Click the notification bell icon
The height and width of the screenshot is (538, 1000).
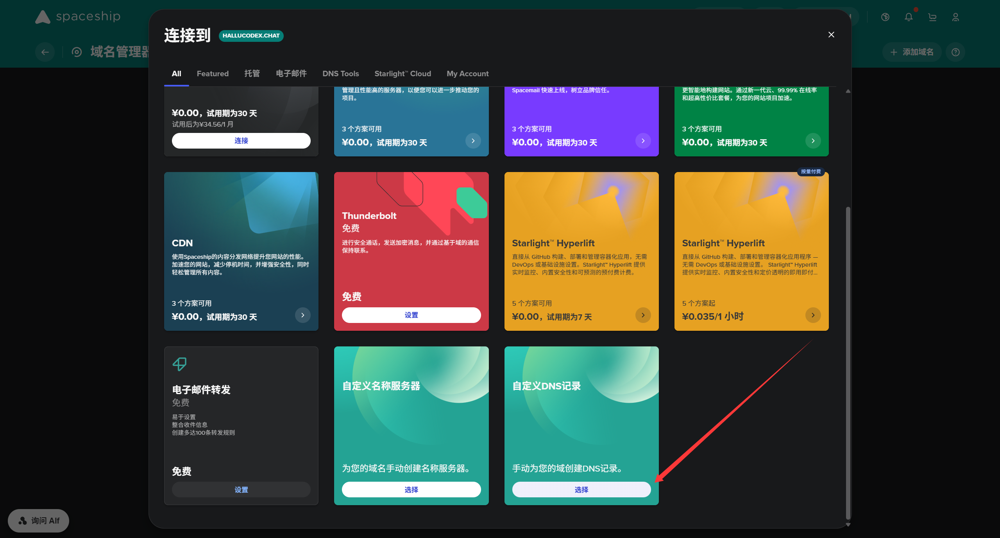[909, 17]
